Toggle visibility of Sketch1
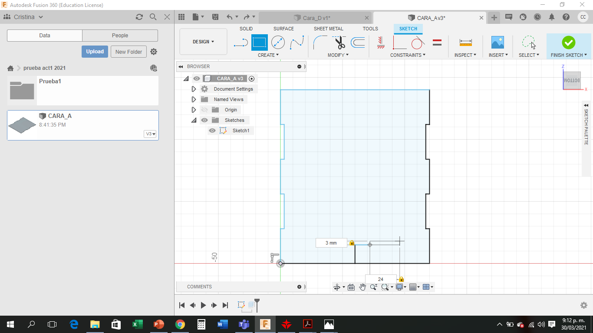 (x=212, y=131)
